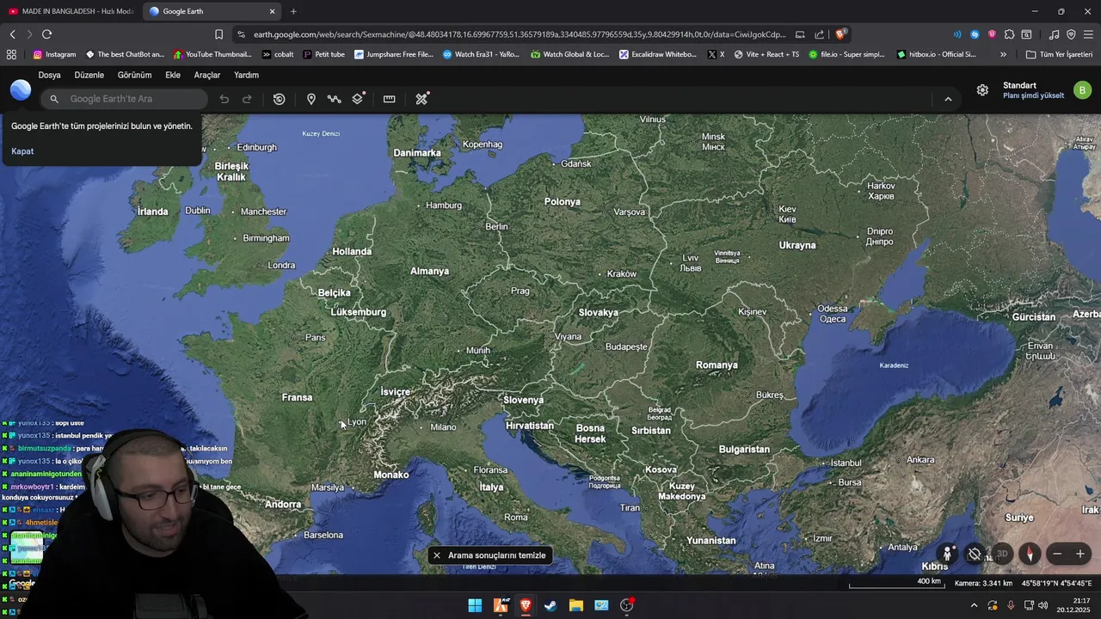
Task: Open the browser extensions puzzle icon
Action: [1009, 34]
